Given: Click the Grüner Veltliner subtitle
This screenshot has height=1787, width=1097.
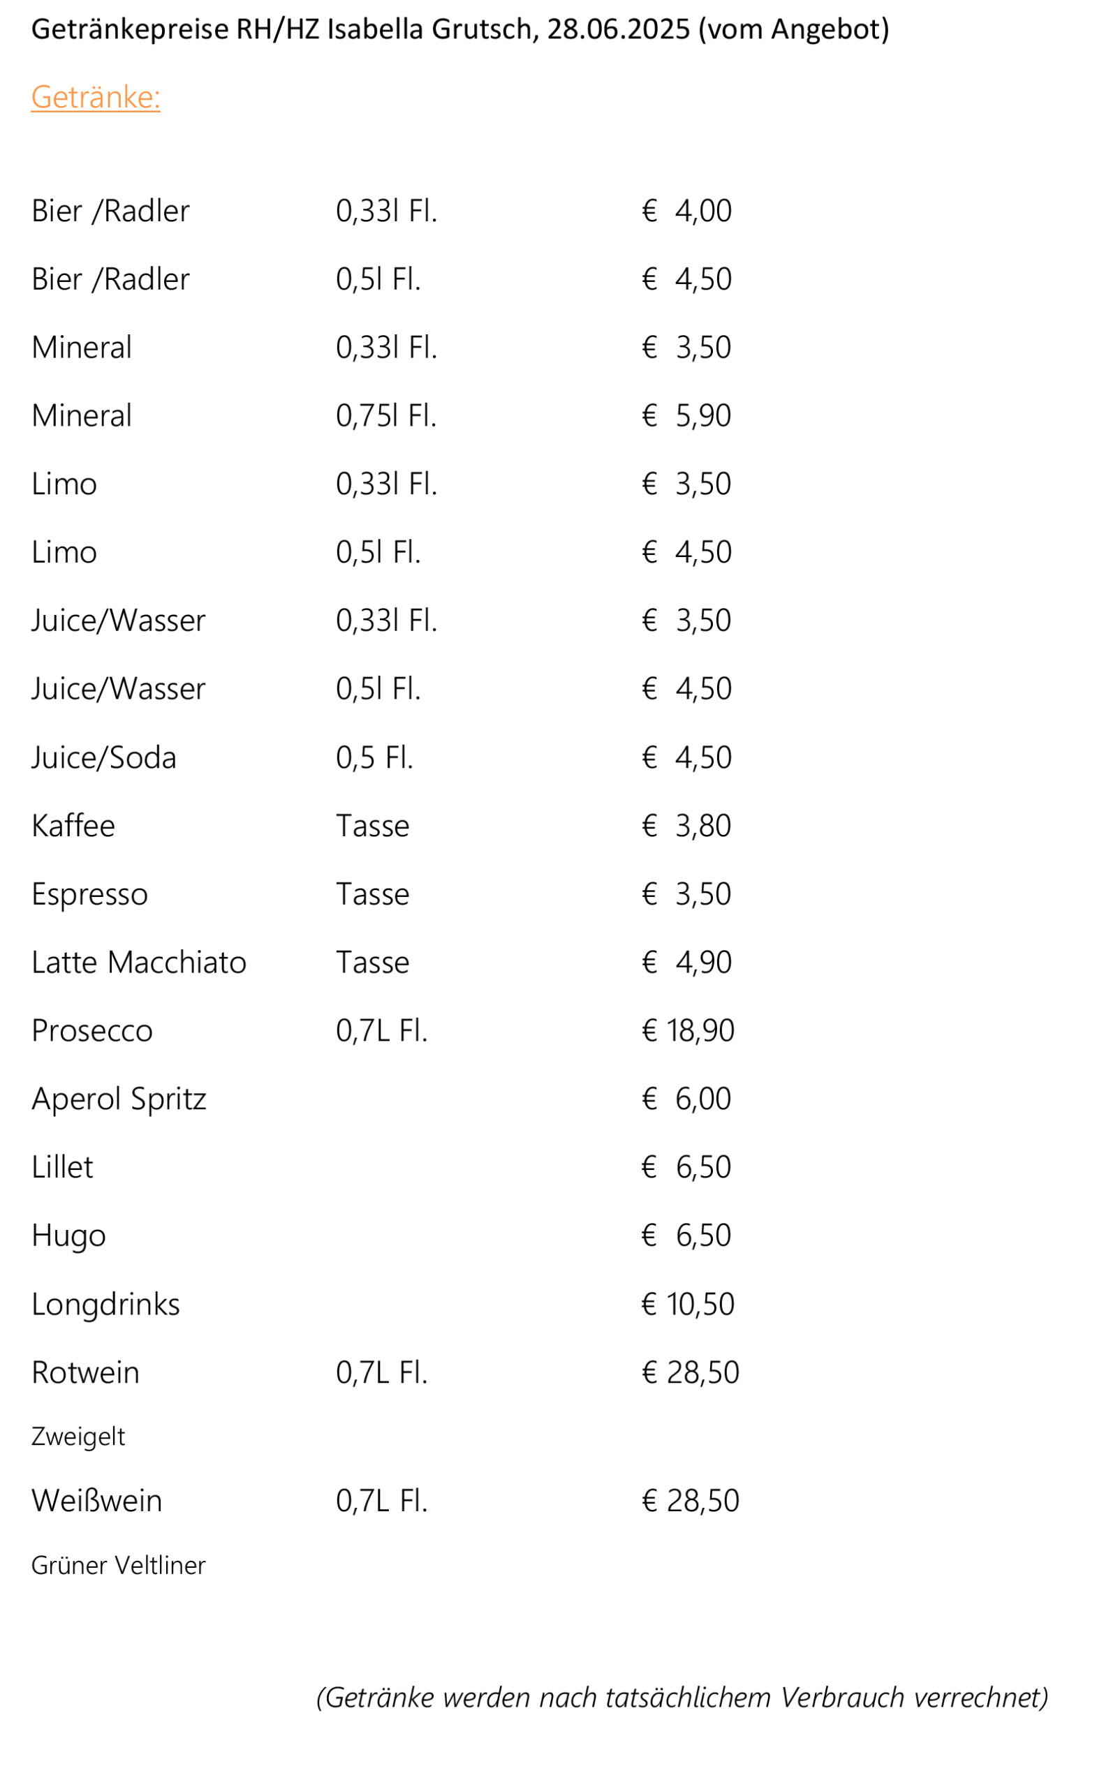Looking at the screenshot, I should (118, 1565).
